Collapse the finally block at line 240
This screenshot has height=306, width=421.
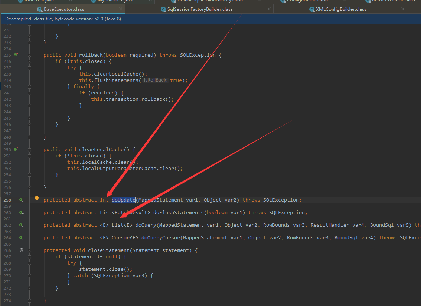tap(30, 87)
